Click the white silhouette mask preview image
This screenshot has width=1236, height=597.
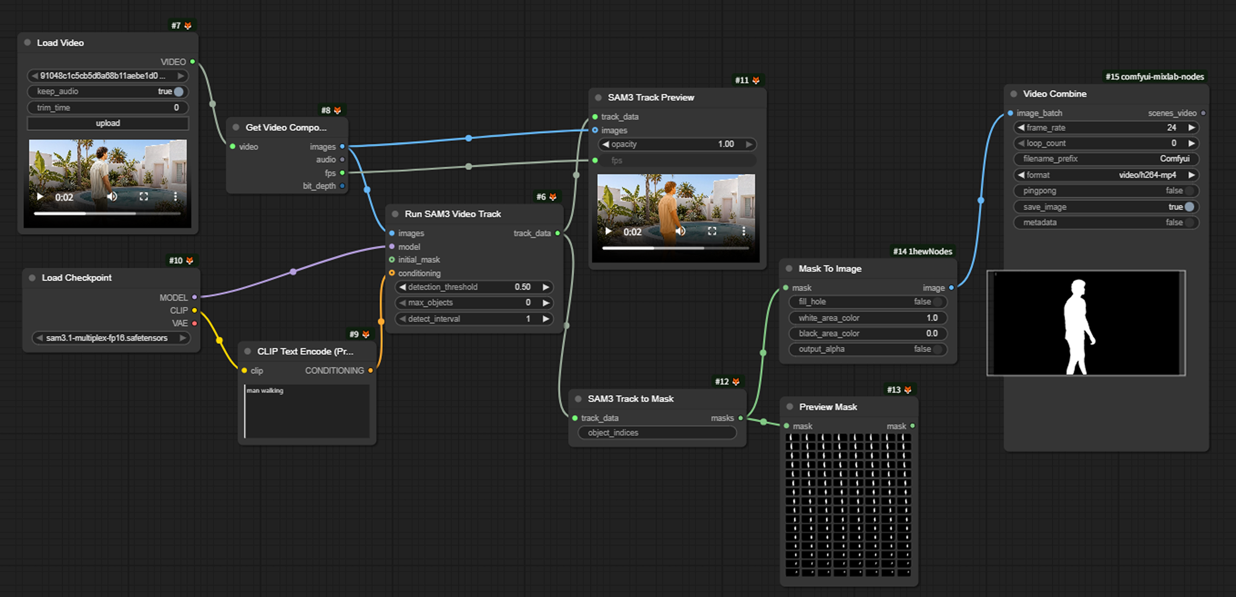pos(1086,323)
